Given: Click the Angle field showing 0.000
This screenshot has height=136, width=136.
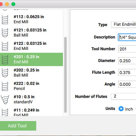Looking at the screenshot, I should pyautogui.click(x=127, y=84).
